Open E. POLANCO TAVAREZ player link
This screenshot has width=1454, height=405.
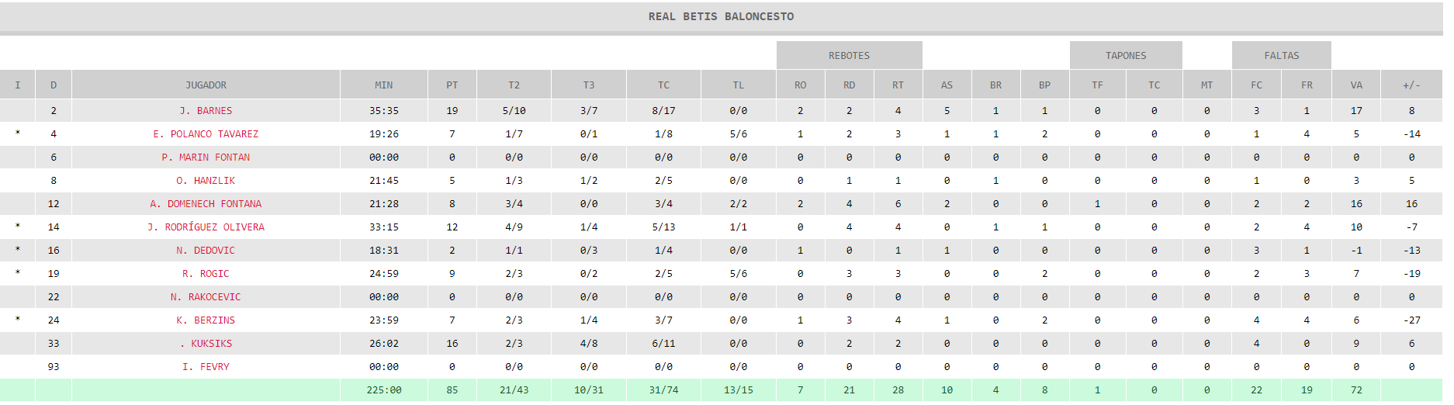pyautogui.click(x=206, y=134)
